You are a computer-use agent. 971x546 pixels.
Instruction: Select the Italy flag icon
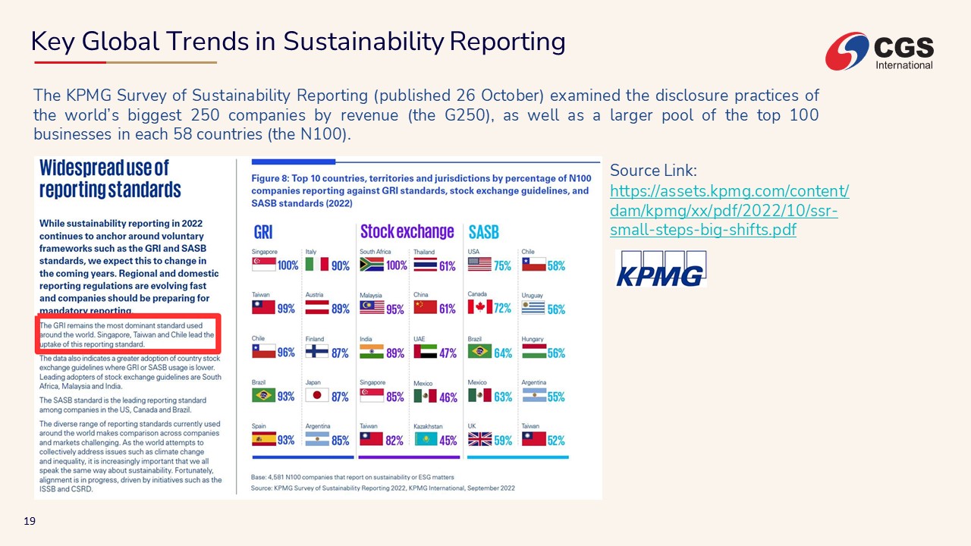(316, 265)
